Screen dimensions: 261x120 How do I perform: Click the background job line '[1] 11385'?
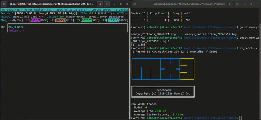pos(138,44)
